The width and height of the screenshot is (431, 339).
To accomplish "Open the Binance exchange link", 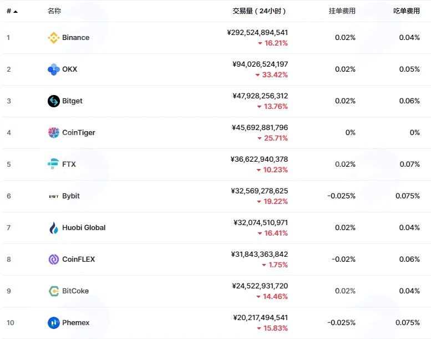I will point(75,37).
